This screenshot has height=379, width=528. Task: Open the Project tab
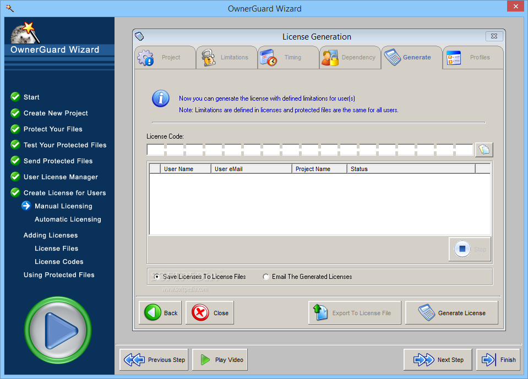[x=165, y=58]
